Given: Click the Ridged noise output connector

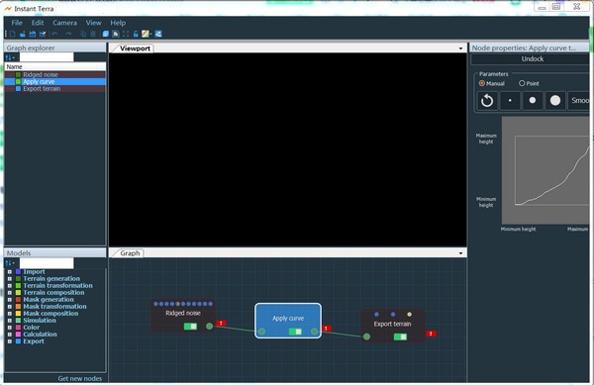Looking at the screenshot, I should click(x=210, y=326).
